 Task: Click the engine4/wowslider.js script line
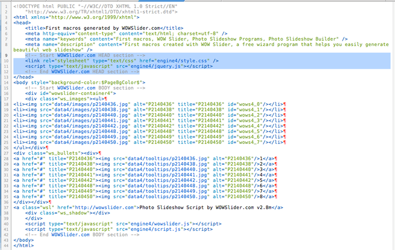[x=123, y=224]
